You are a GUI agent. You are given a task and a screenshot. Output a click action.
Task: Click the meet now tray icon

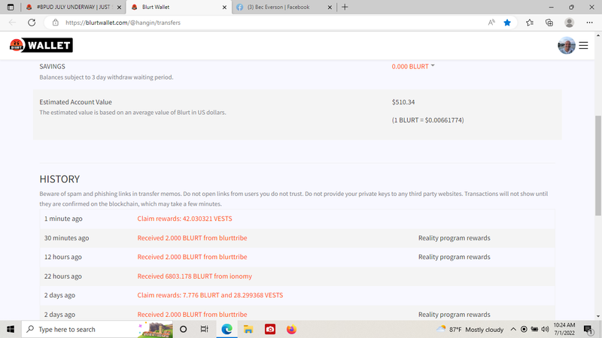[524, 329]
